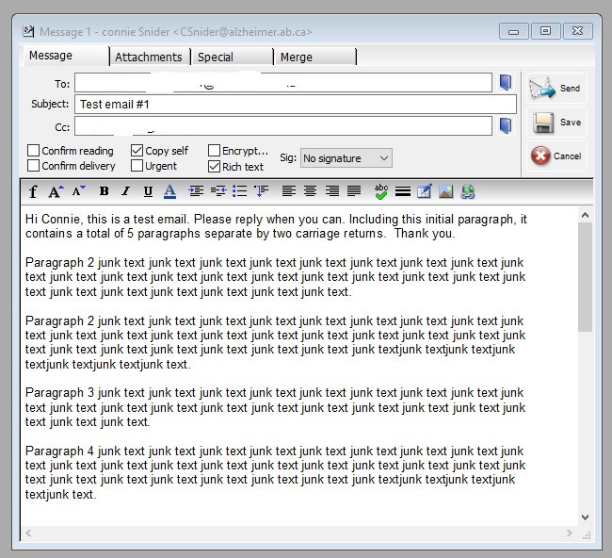Center-align the paragraph text

pyautogui.click(x=310, y=191)
